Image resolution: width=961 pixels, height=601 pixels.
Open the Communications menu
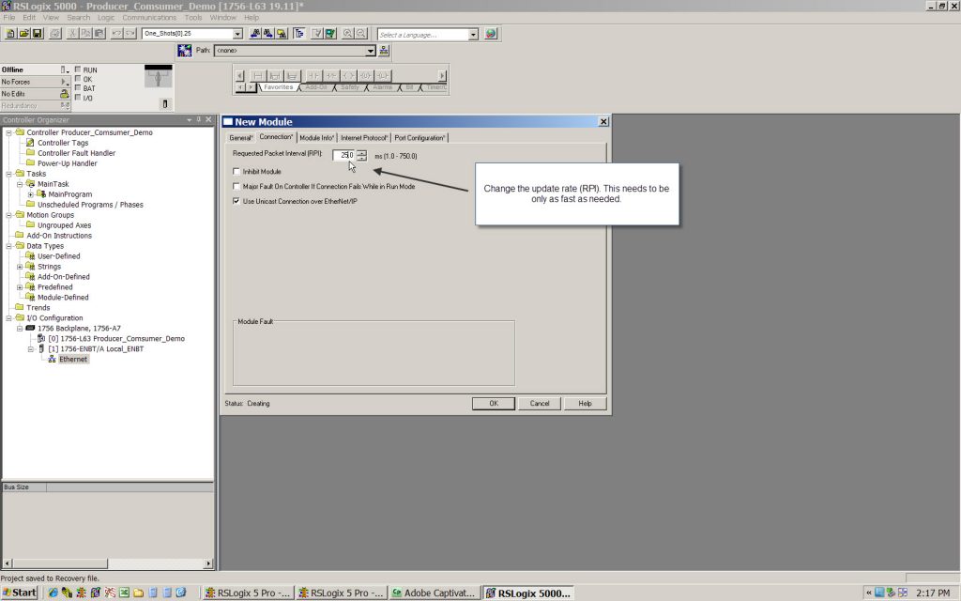pyautogui.click(x=149, y=17)
